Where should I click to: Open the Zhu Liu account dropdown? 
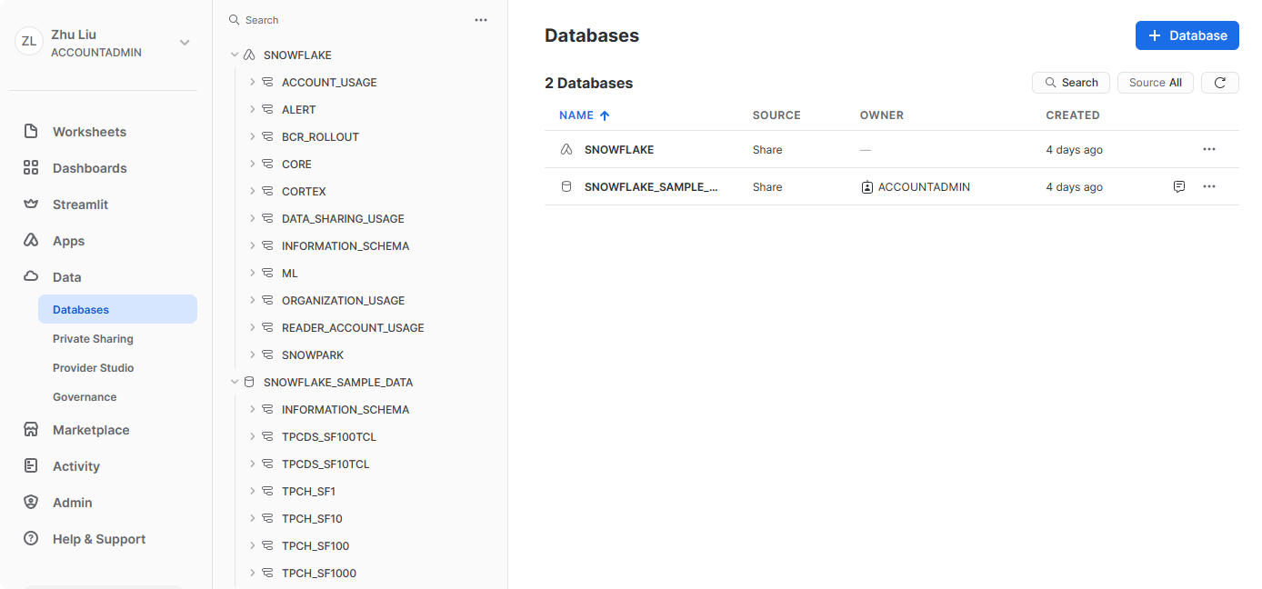tap(185, 43)
